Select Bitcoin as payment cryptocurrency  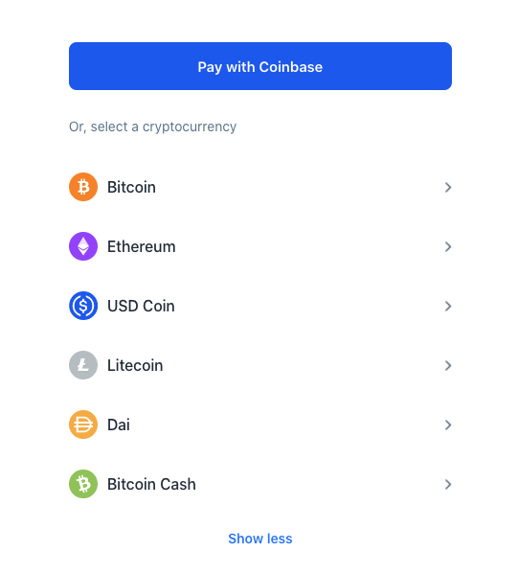point(260,187)
